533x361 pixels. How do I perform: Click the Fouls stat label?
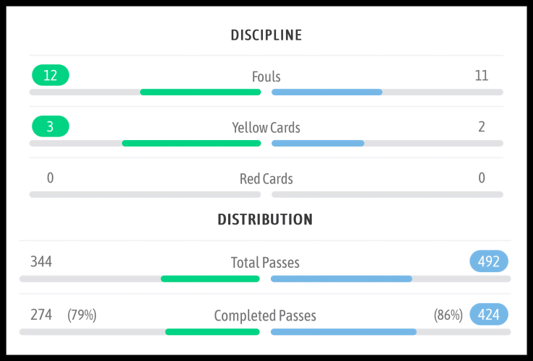click(x=266, y=76)
